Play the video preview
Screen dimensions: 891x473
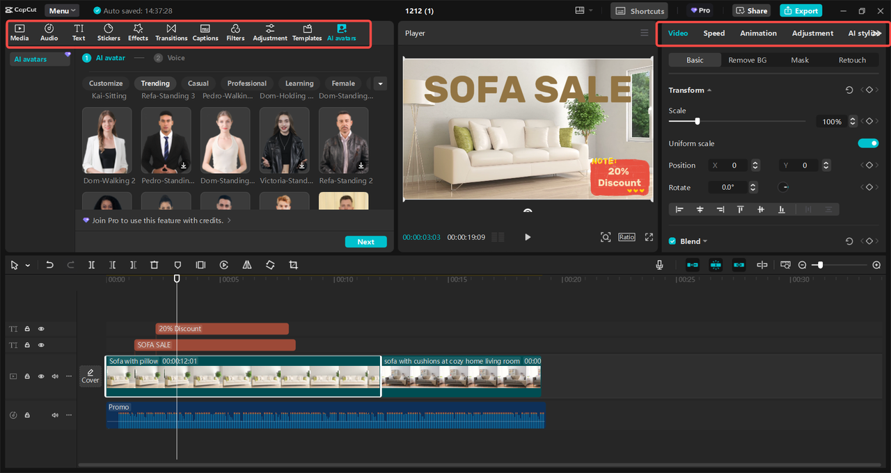pos(528,237)
